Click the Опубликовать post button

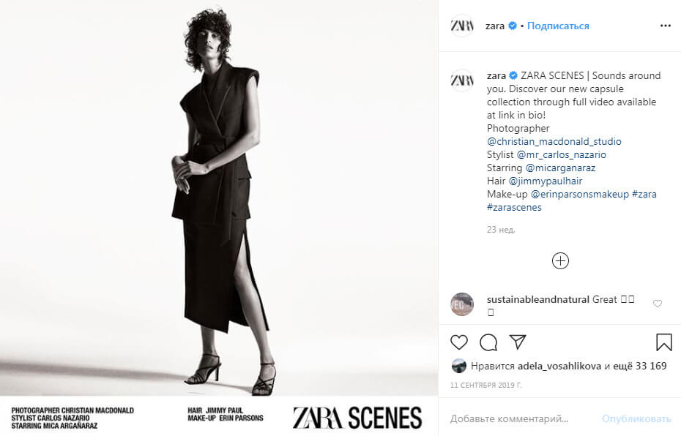click(636, 418)
